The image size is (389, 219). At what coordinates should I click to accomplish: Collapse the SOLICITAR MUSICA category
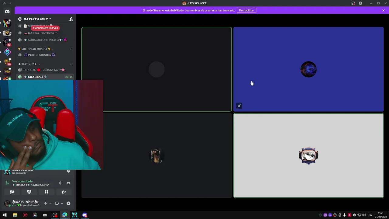[36, 49]
